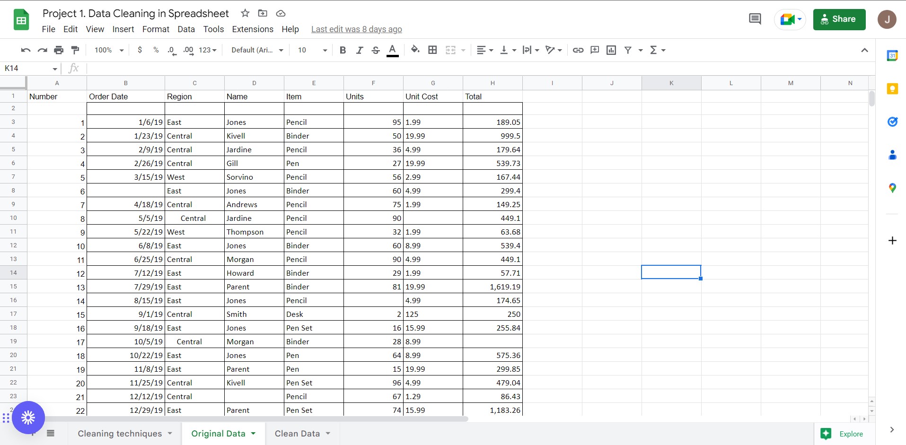
Task: Open the fill color picker
Action: [415, 50]
